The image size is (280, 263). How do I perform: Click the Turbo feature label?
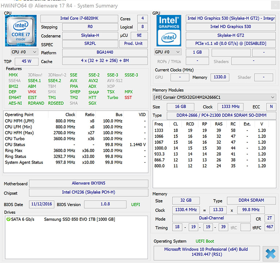coord(113,98)
